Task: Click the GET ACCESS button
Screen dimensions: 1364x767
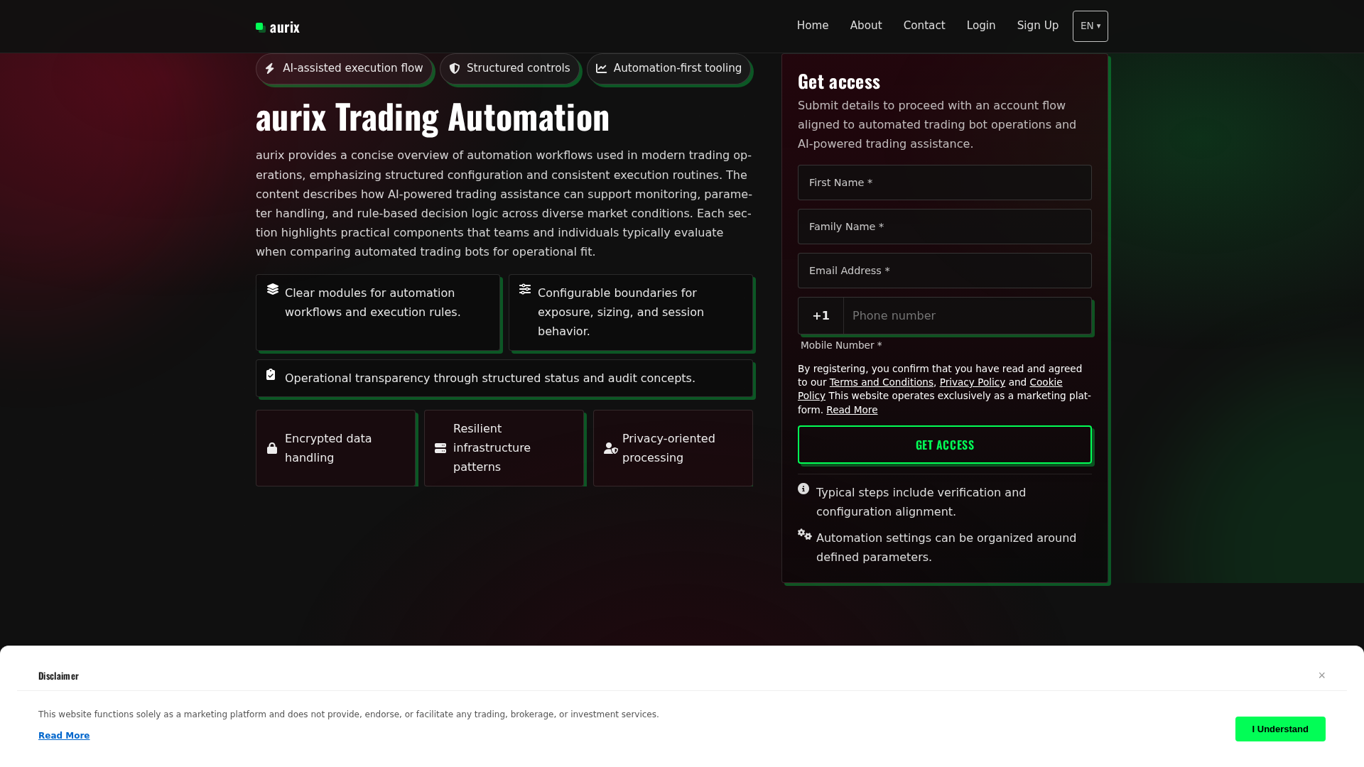Action: coord(945,445)
